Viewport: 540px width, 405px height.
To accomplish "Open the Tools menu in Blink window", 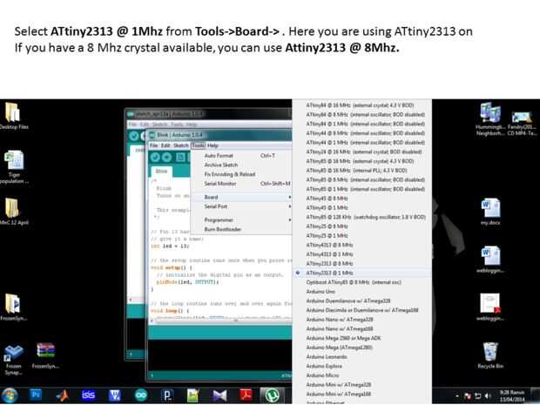I will click(x=198, y=145).
